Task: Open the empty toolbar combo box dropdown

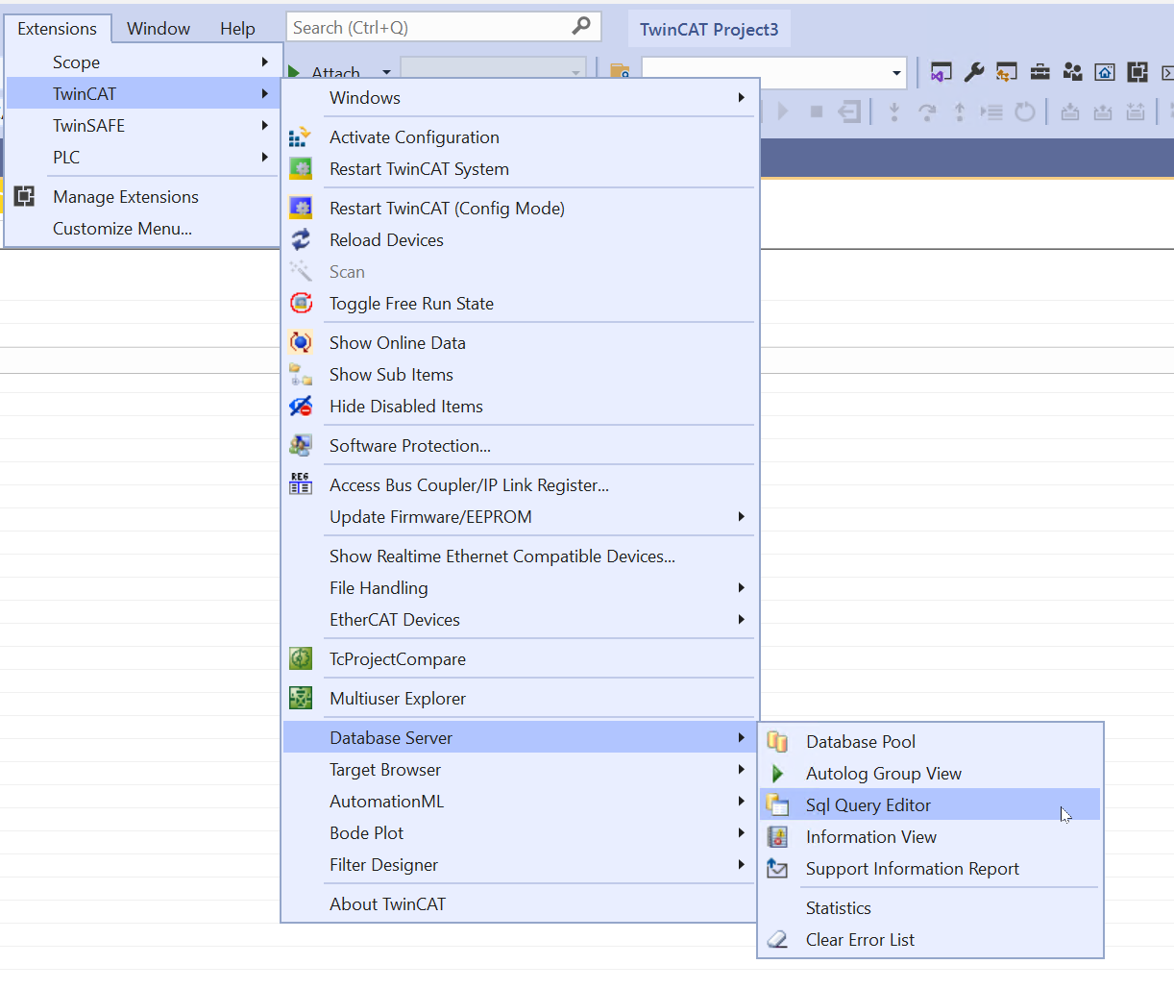Action: (896, 73)
